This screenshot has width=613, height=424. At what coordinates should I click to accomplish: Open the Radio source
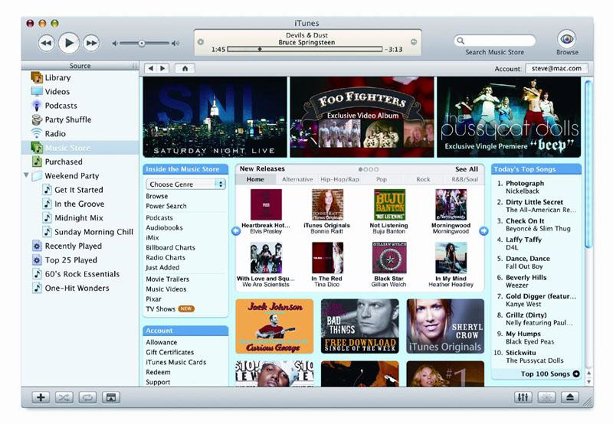click(55, 134)
